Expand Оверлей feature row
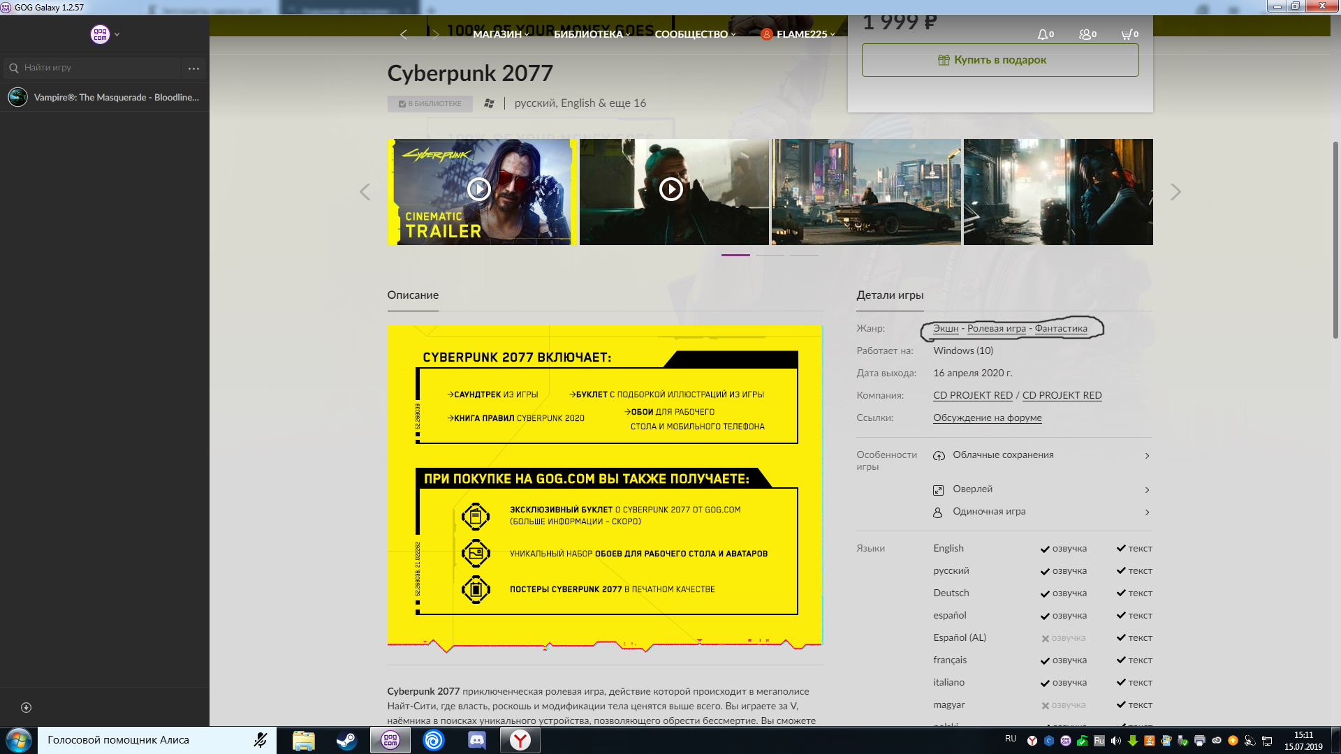This screenshot has height=754, width=1341. 1041,489
